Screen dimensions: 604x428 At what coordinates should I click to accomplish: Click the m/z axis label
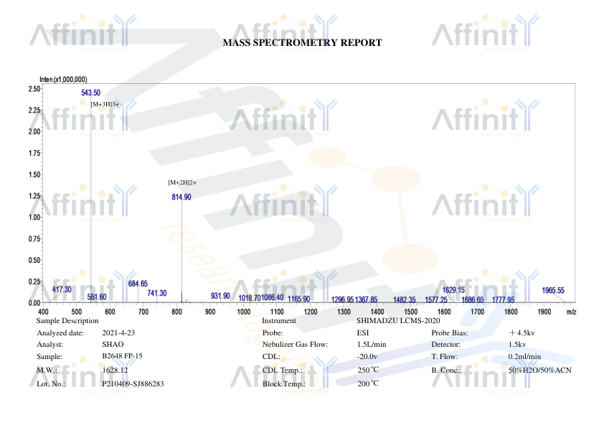(x=571, y=312)
